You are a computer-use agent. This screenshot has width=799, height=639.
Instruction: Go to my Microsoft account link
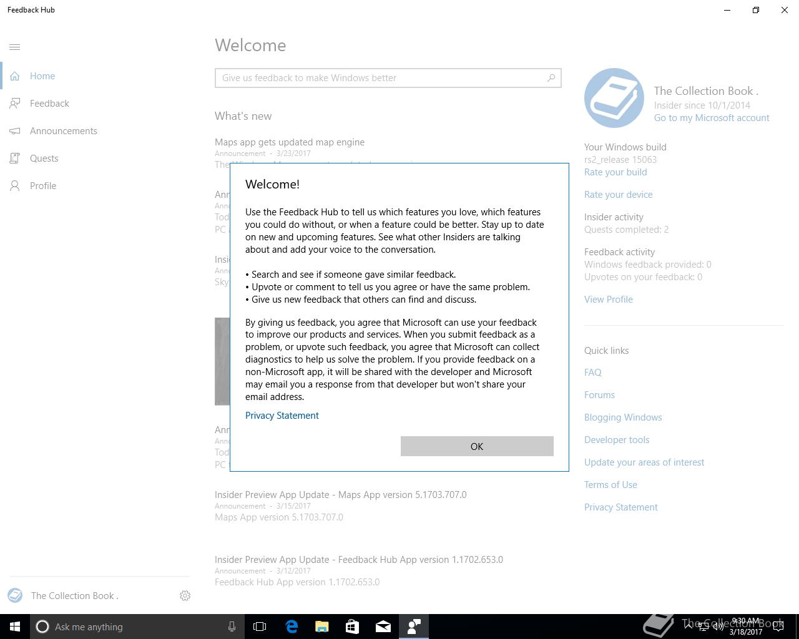(x=712, y=118)
